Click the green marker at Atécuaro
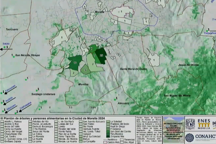This screenshot has width=216, height=144. click(x=115, y=100)
